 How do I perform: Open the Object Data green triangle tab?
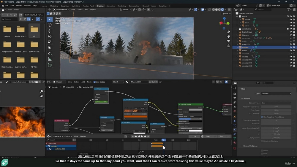(x=235, y=139)
